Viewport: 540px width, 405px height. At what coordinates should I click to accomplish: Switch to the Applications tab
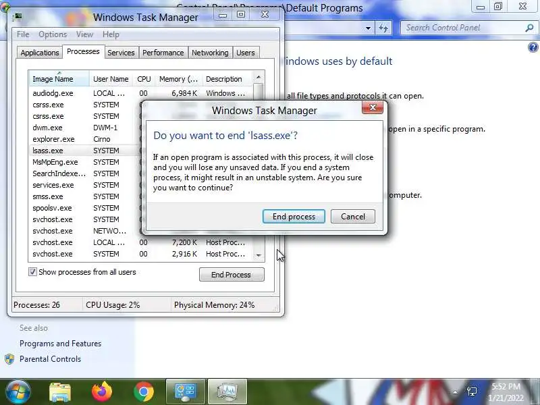tap(40, 53)
